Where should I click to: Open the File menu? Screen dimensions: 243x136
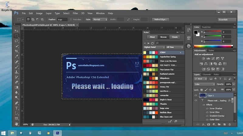click(24, 13)
